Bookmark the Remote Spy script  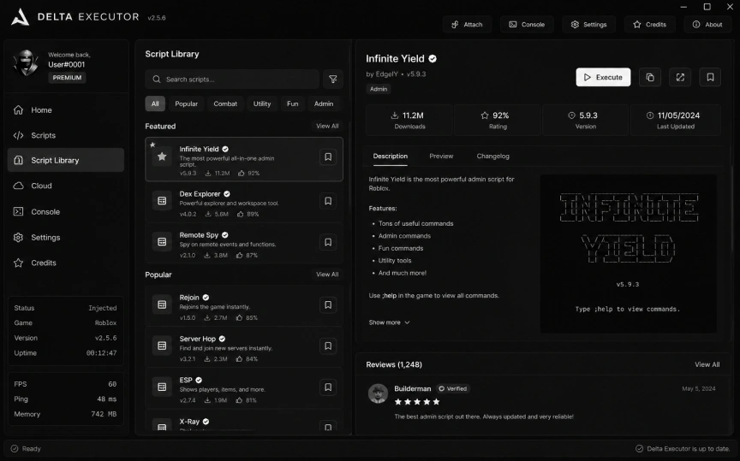tap(328, 242)
